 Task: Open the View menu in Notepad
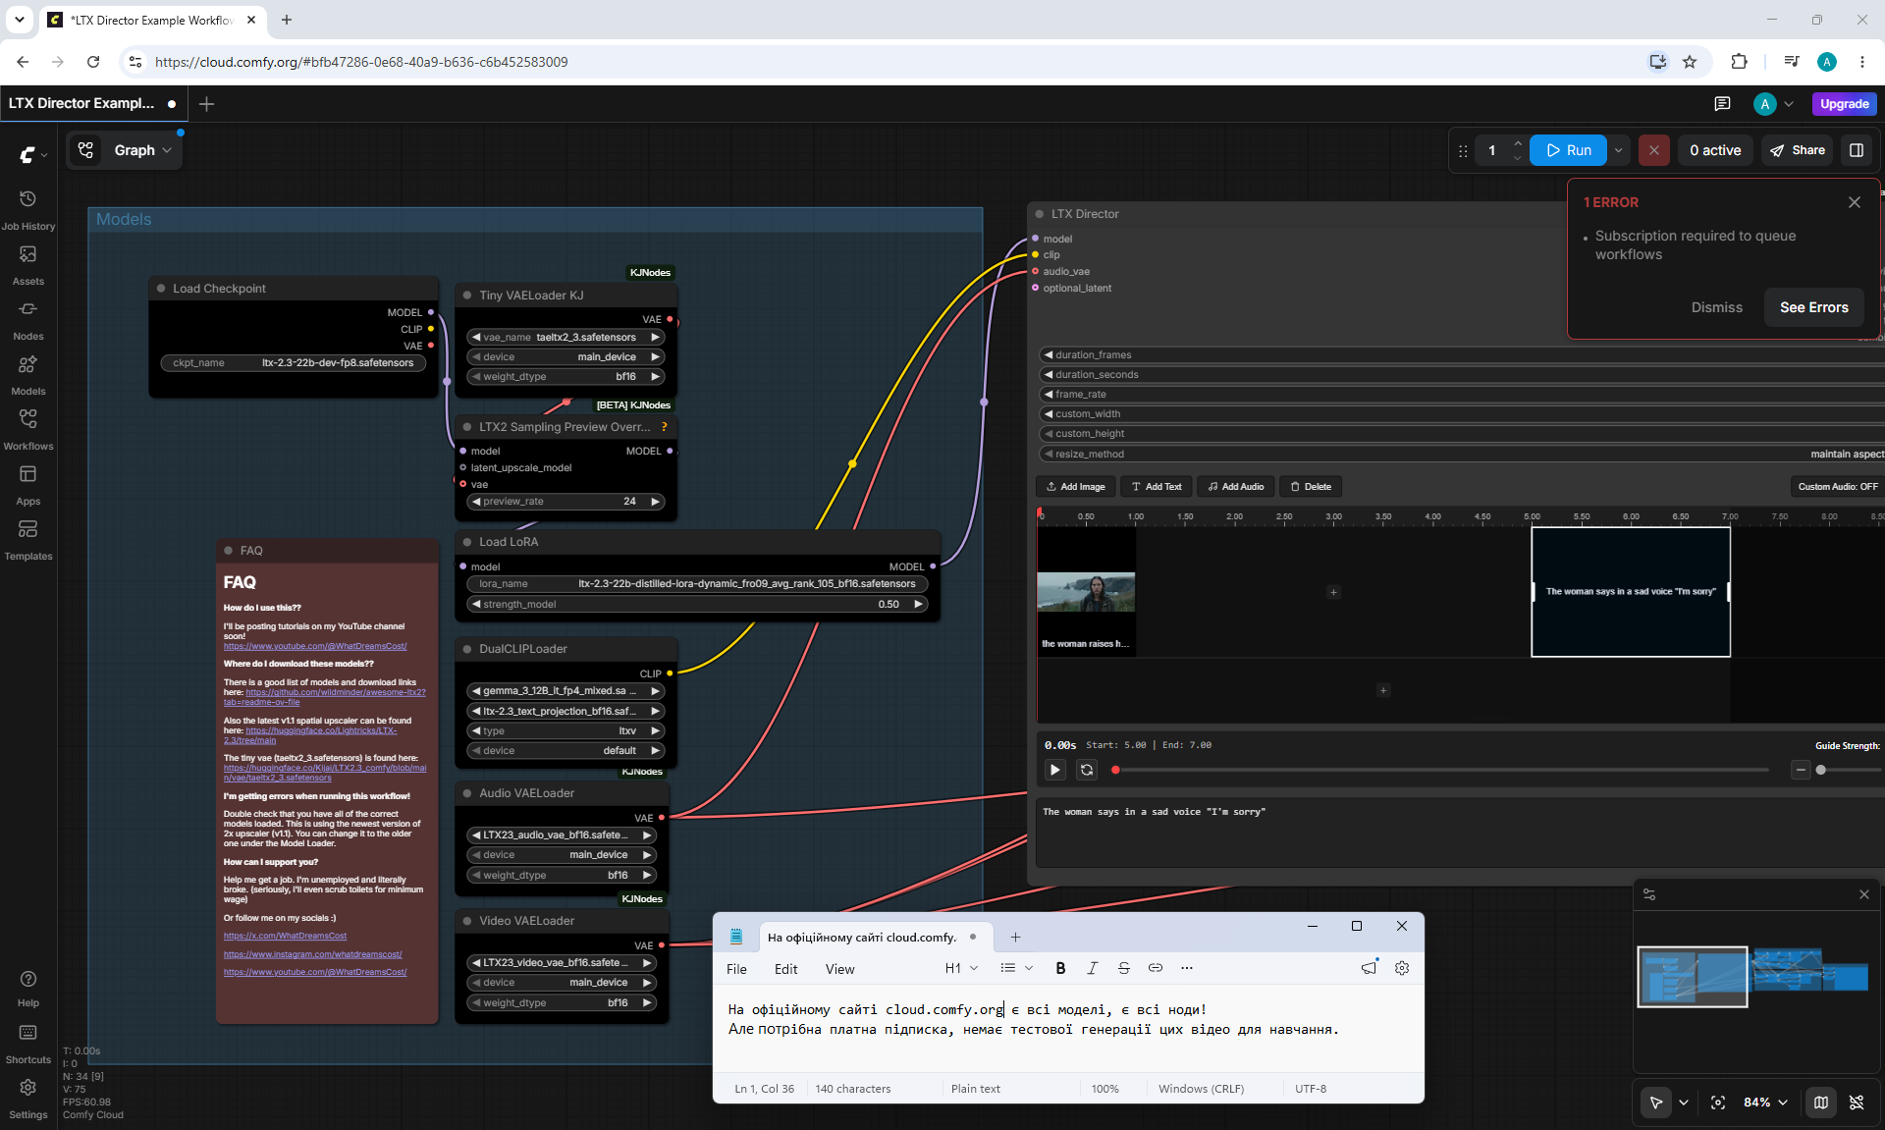click(839, 969)
